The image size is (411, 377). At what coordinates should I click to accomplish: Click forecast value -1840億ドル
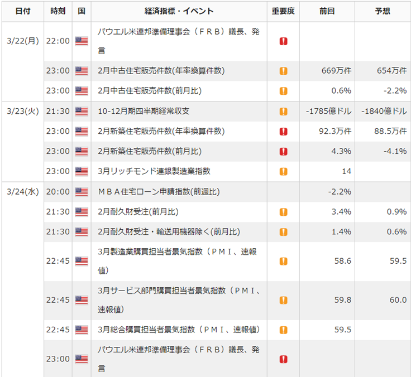tap(384, 111)
